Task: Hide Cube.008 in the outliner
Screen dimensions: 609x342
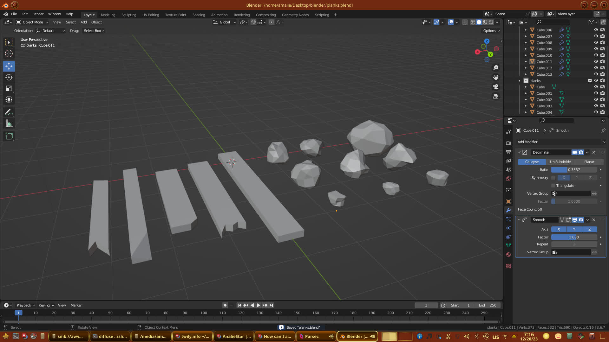Action: click(596, 43)
